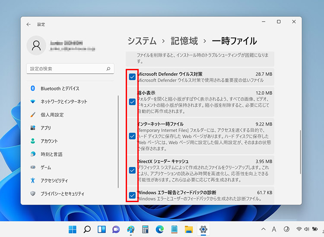The width and height of the screenshot is (324, 237).
Task: Open Microsoft Edge from the taskbar
Action: pyautogui.click(x=160, y=229)
